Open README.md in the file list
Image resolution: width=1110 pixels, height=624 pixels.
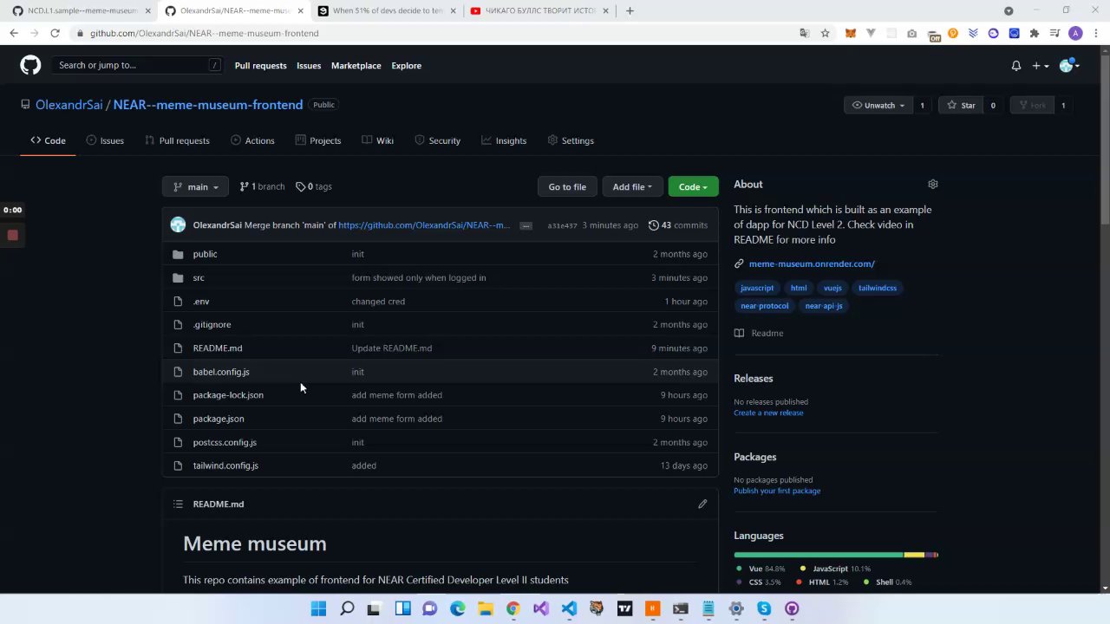[218, 348]
